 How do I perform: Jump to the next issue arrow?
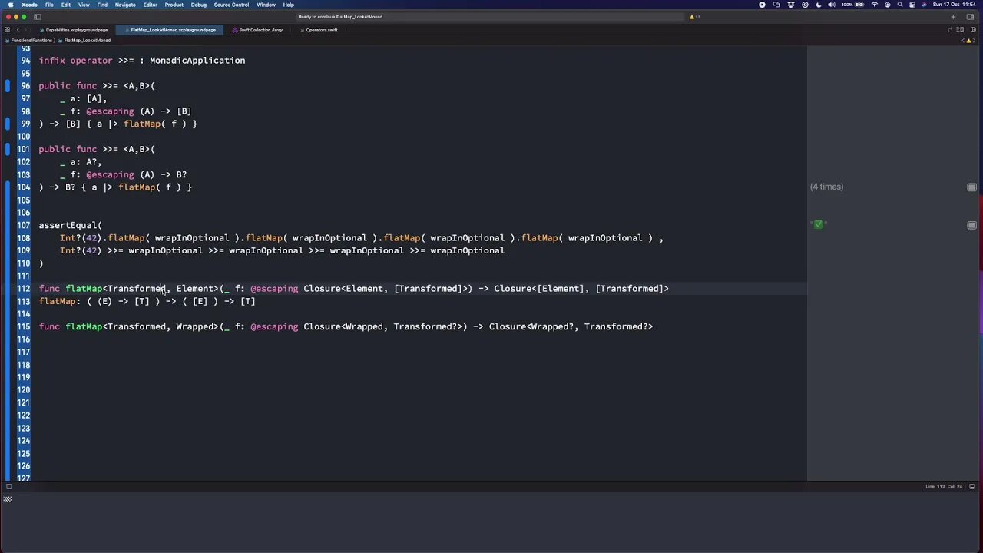point(975,40)
